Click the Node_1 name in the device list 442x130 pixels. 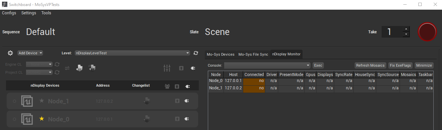tap(58, 101)
